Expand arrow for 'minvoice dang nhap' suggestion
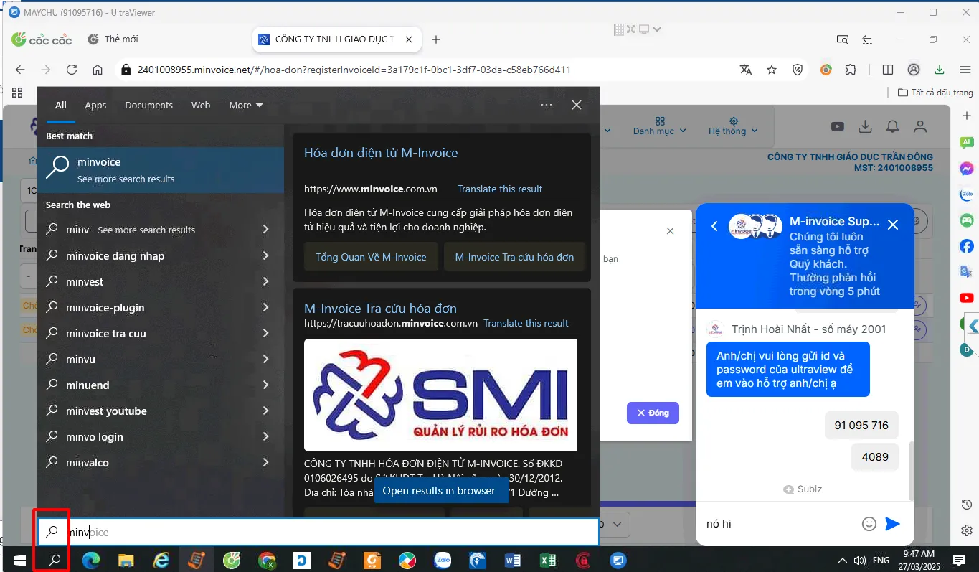 tap(265, 255)
